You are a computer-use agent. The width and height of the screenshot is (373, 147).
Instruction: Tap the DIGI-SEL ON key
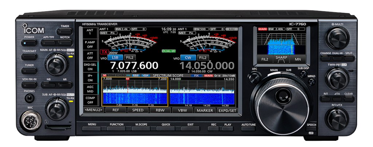pos(90,66)
